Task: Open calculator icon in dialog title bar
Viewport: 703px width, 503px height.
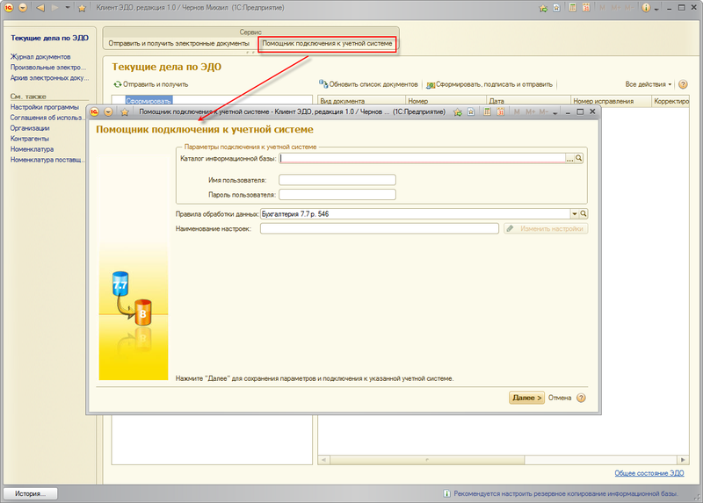Action: (x=487, y=112)
